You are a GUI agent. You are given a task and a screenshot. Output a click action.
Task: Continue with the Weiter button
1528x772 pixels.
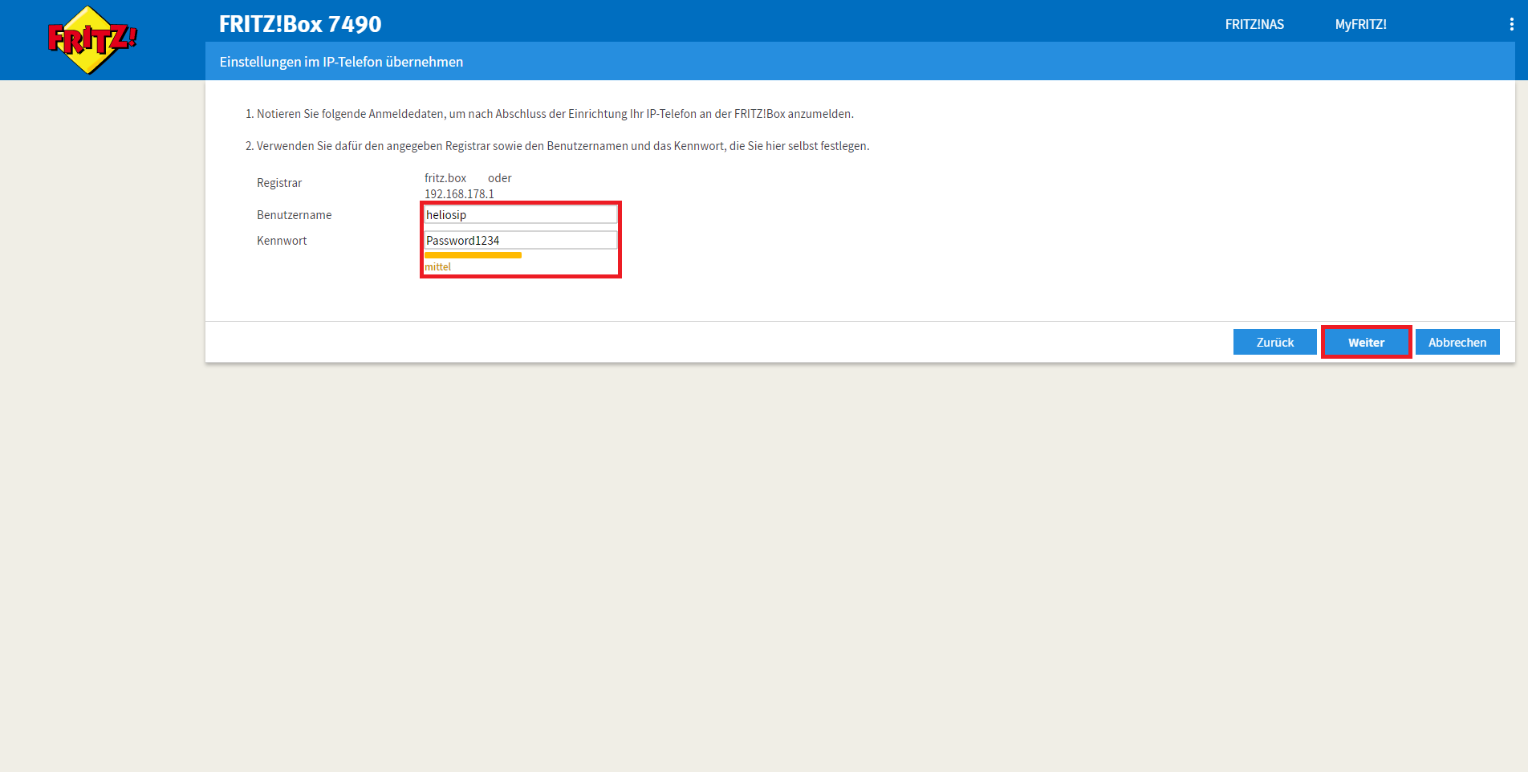pyautogui.click(x=1366, y=343)
